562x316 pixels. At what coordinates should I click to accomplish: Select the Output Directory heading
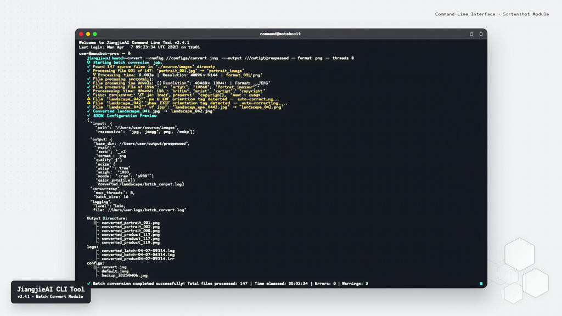(107, 218)
